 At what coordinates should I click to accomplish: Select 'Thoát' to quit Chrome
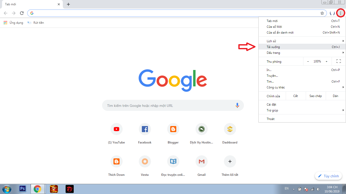pos(302,119)
